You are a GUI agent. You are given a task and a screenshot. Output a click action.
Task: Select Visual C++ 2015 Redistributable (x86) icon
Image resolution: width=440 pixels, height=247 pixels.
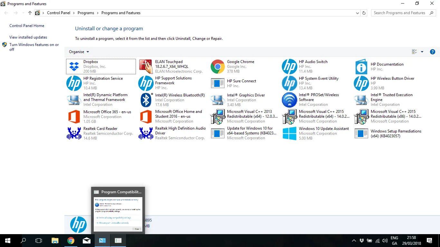click(x=361, y=117)
